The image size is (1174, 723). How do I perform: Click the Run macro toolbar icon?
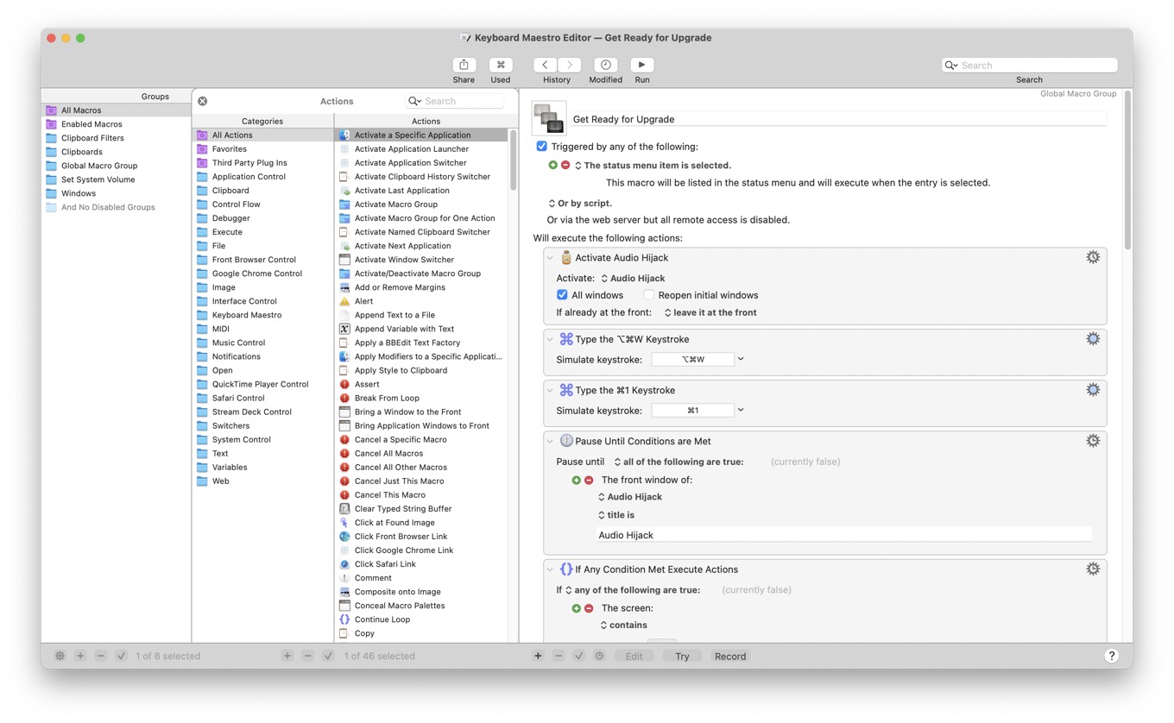(641, 65)
